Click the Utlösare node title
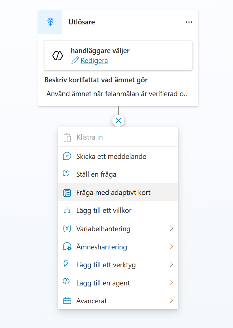The image size is (233, 328). tap(82, 22)
